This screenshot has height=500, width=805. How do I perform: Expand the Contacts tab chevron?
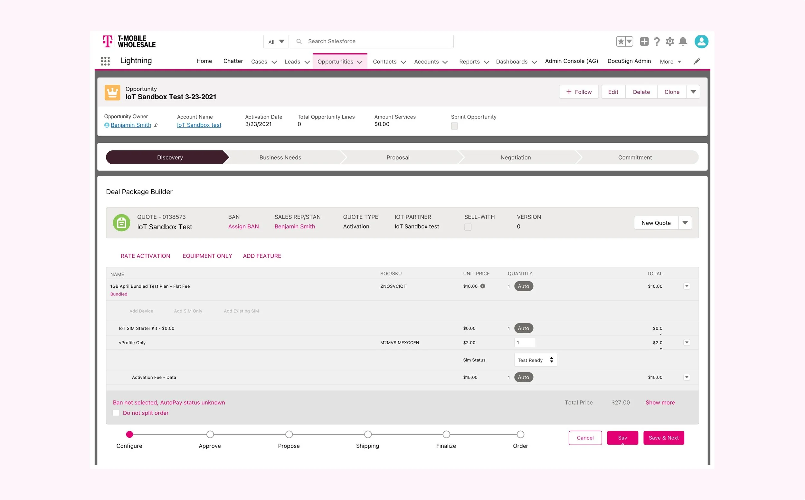click(403, 62)
